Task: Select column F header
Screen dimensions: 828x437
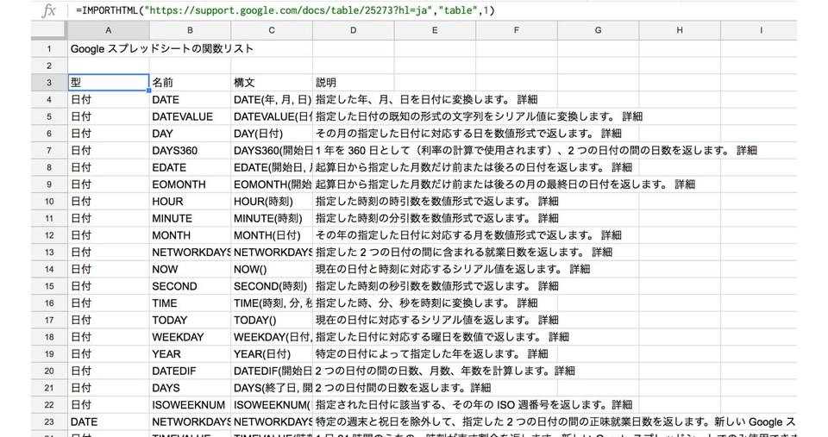Action: 517,30
